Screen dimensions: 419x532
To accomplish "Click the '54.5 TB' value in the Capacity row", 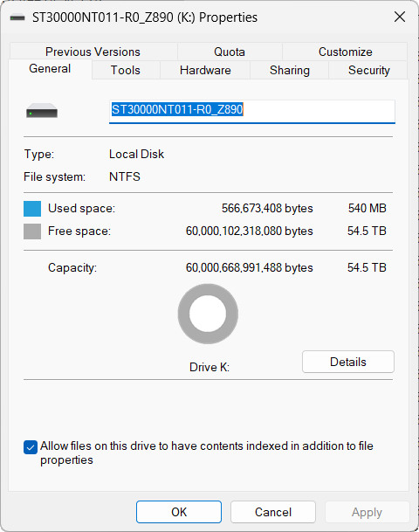I will 367,267.
